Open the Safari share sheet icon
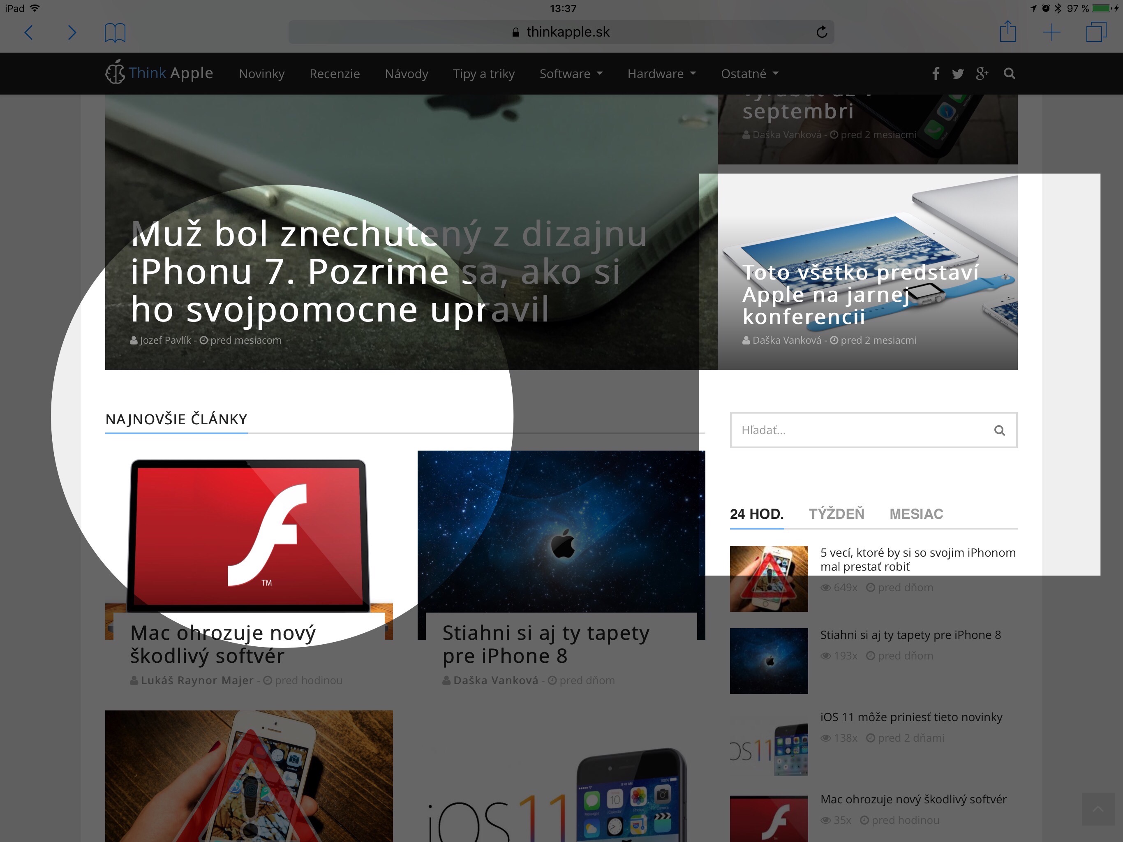1123x842 pixels. tap(1008, 32)
